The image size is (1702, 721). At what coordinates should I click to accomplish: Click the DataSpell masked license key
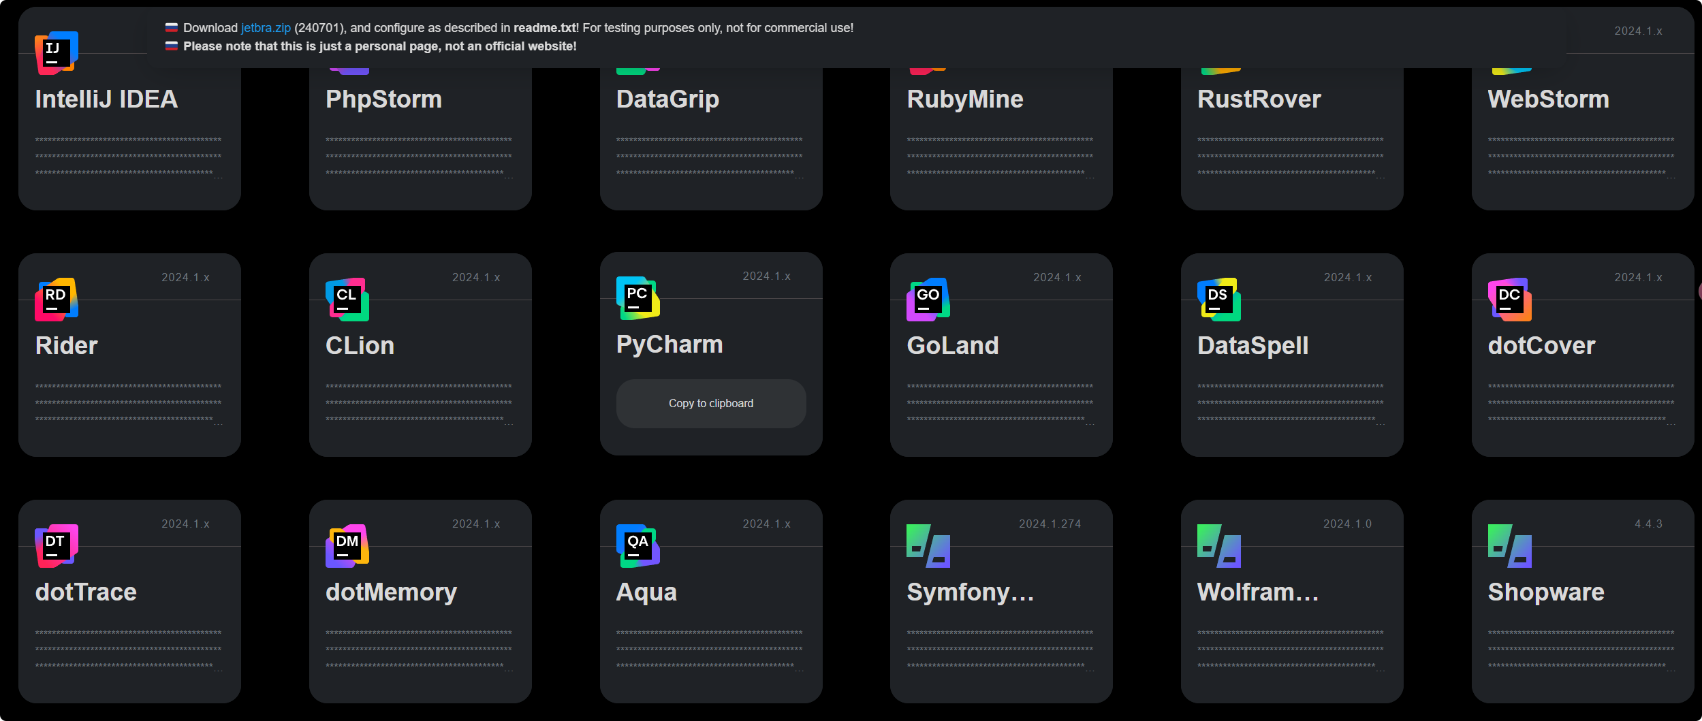click(x=1291, y=403)
